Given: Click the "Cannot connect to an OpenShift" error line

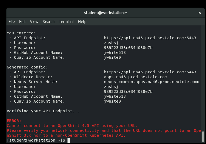Looking at the screenshot, I should pyautogui.click(x=72, y=126).
